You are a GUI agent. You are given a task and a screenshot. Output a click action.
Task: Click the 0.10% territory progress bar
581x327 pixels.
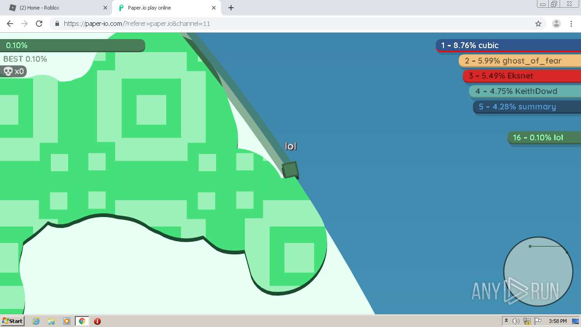[73, 45]
